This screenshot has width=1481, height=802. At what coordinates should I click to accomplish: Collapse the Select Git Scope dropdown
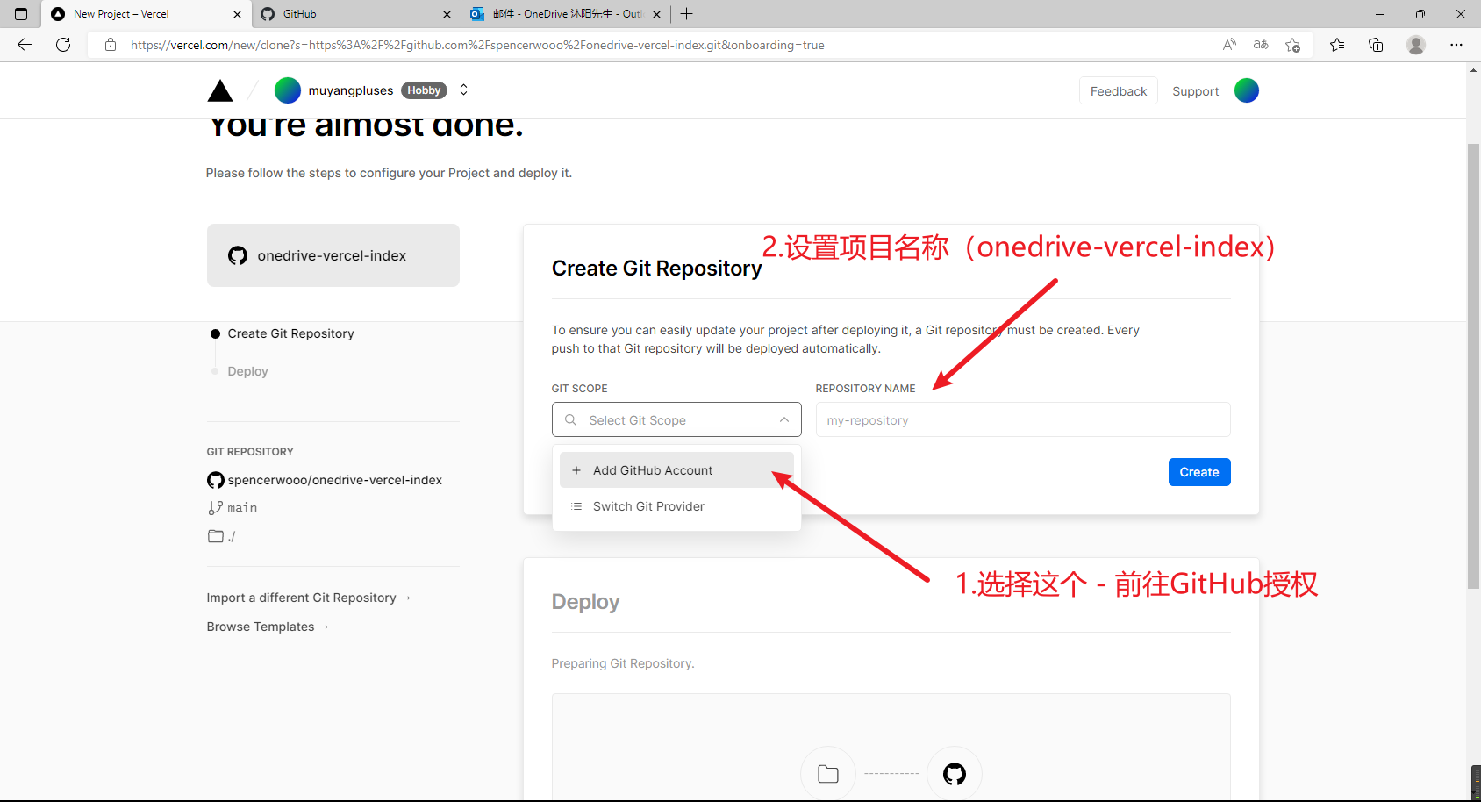[783, 420]
